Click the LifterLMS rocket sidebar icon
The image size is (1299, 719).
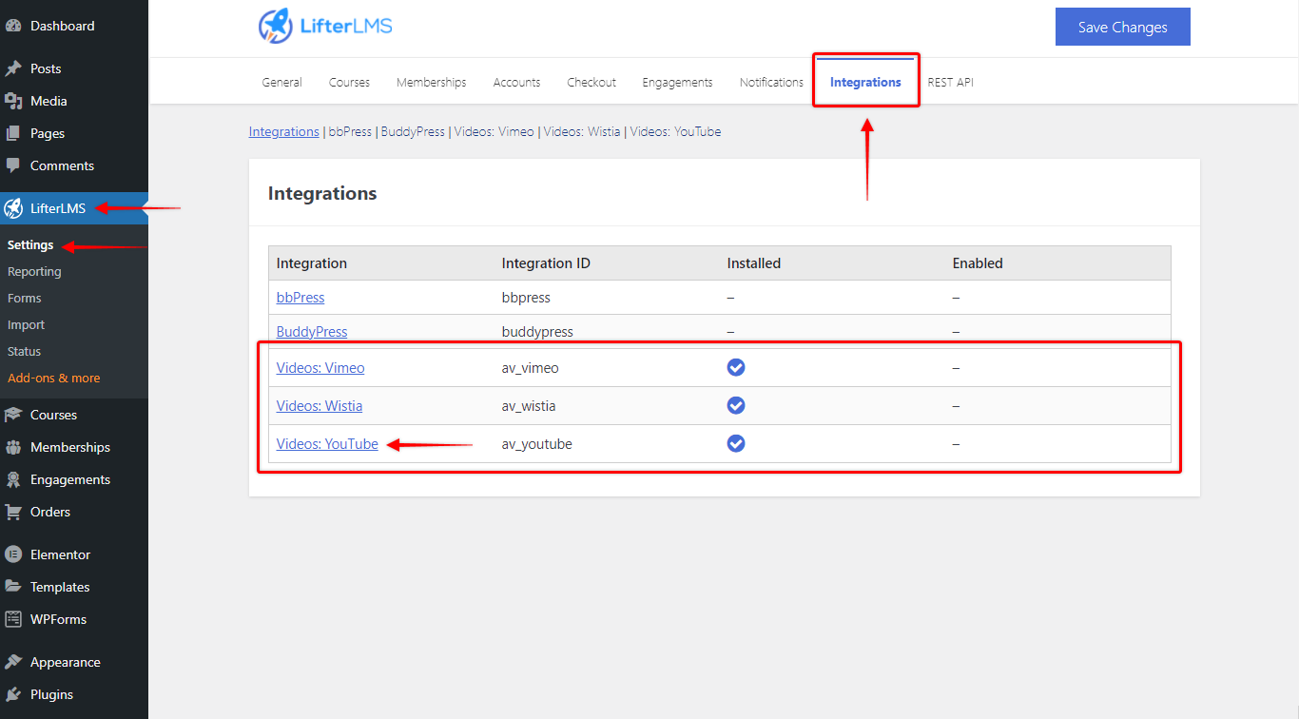pyautogui.click(x=13, y=208)
